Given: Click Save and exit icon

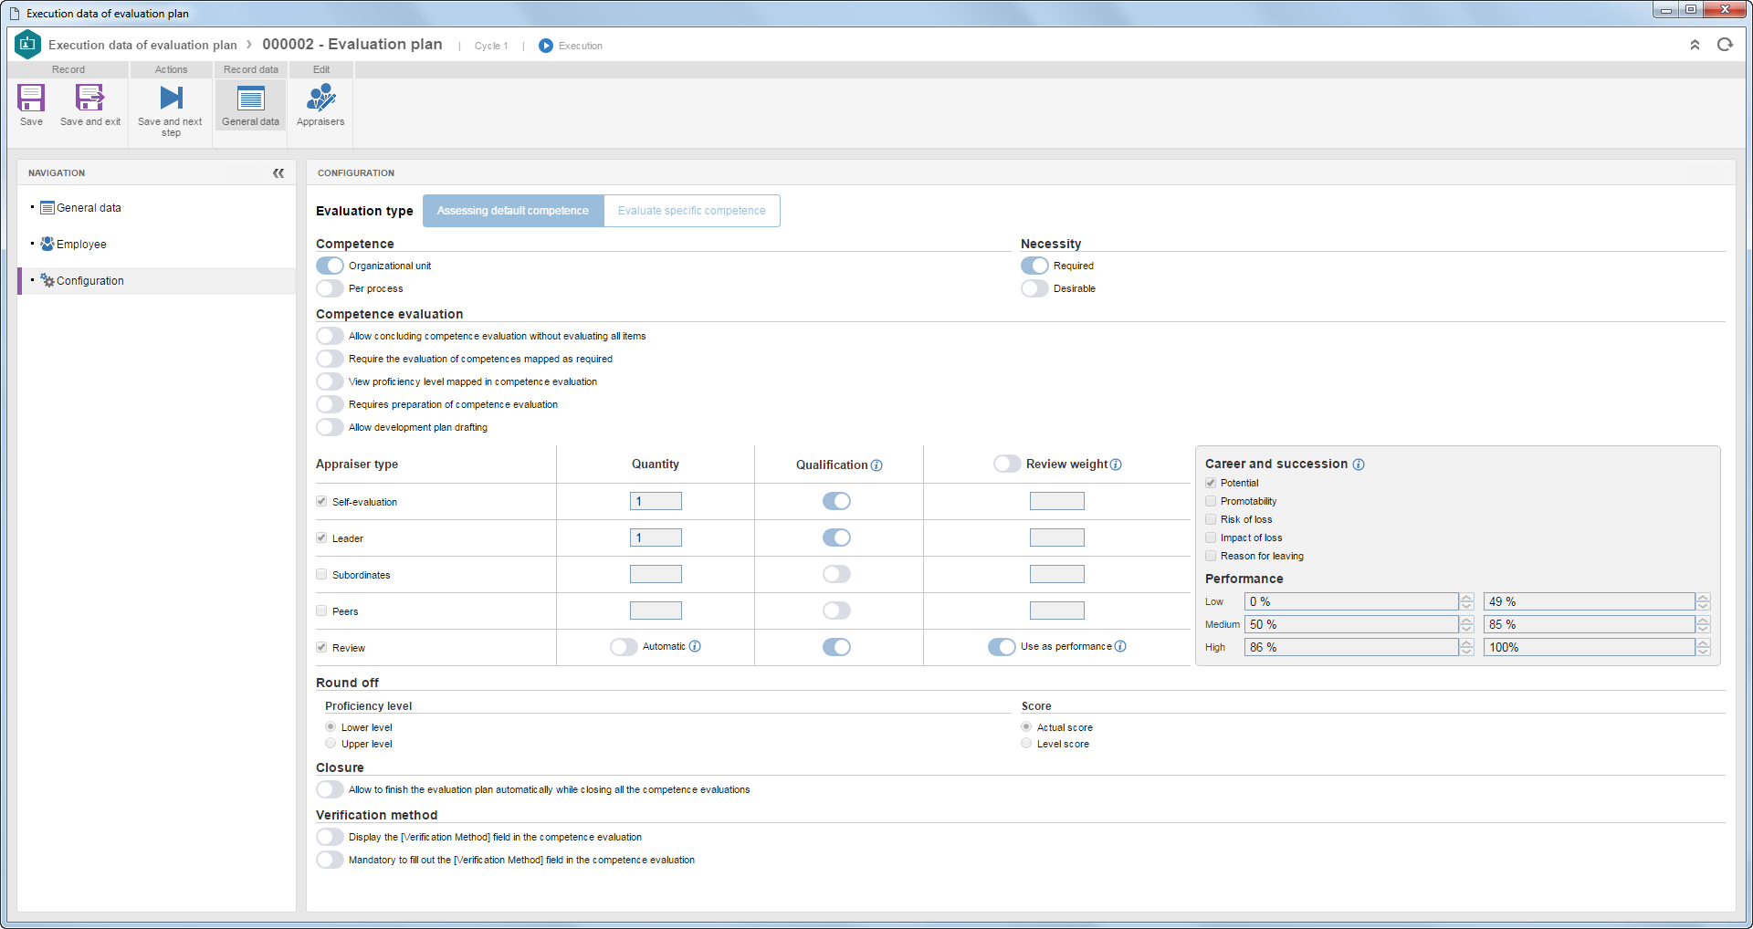Looking at the screenshot, I should coord(89,98).
